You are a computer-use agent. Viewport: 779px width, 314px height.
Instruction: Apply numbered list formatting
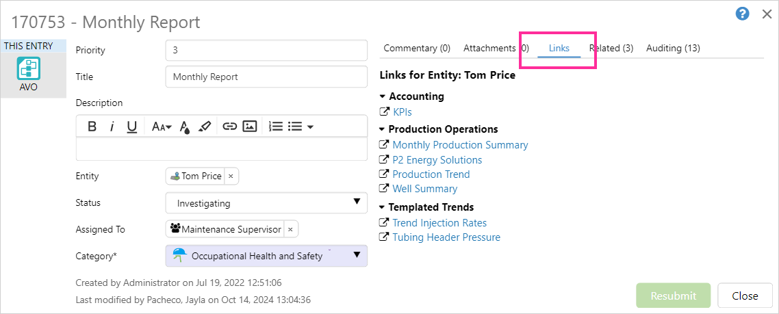pyautogui.click(x=276, y=127)
